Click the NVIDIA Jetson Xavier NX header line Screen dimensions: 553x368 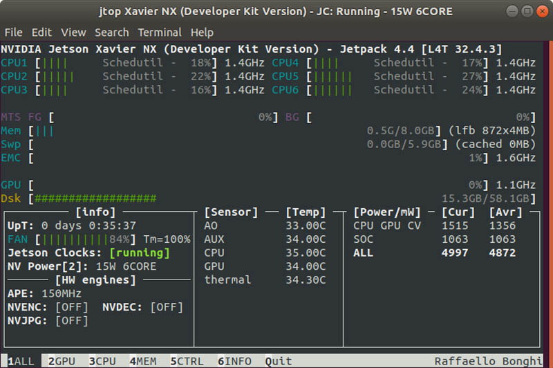251,49
